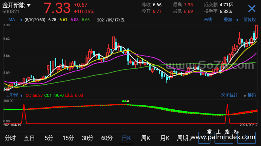Screen dimensions: 261x146
Task: Open the 筹码 chips panel chevron
Action: 245,96
